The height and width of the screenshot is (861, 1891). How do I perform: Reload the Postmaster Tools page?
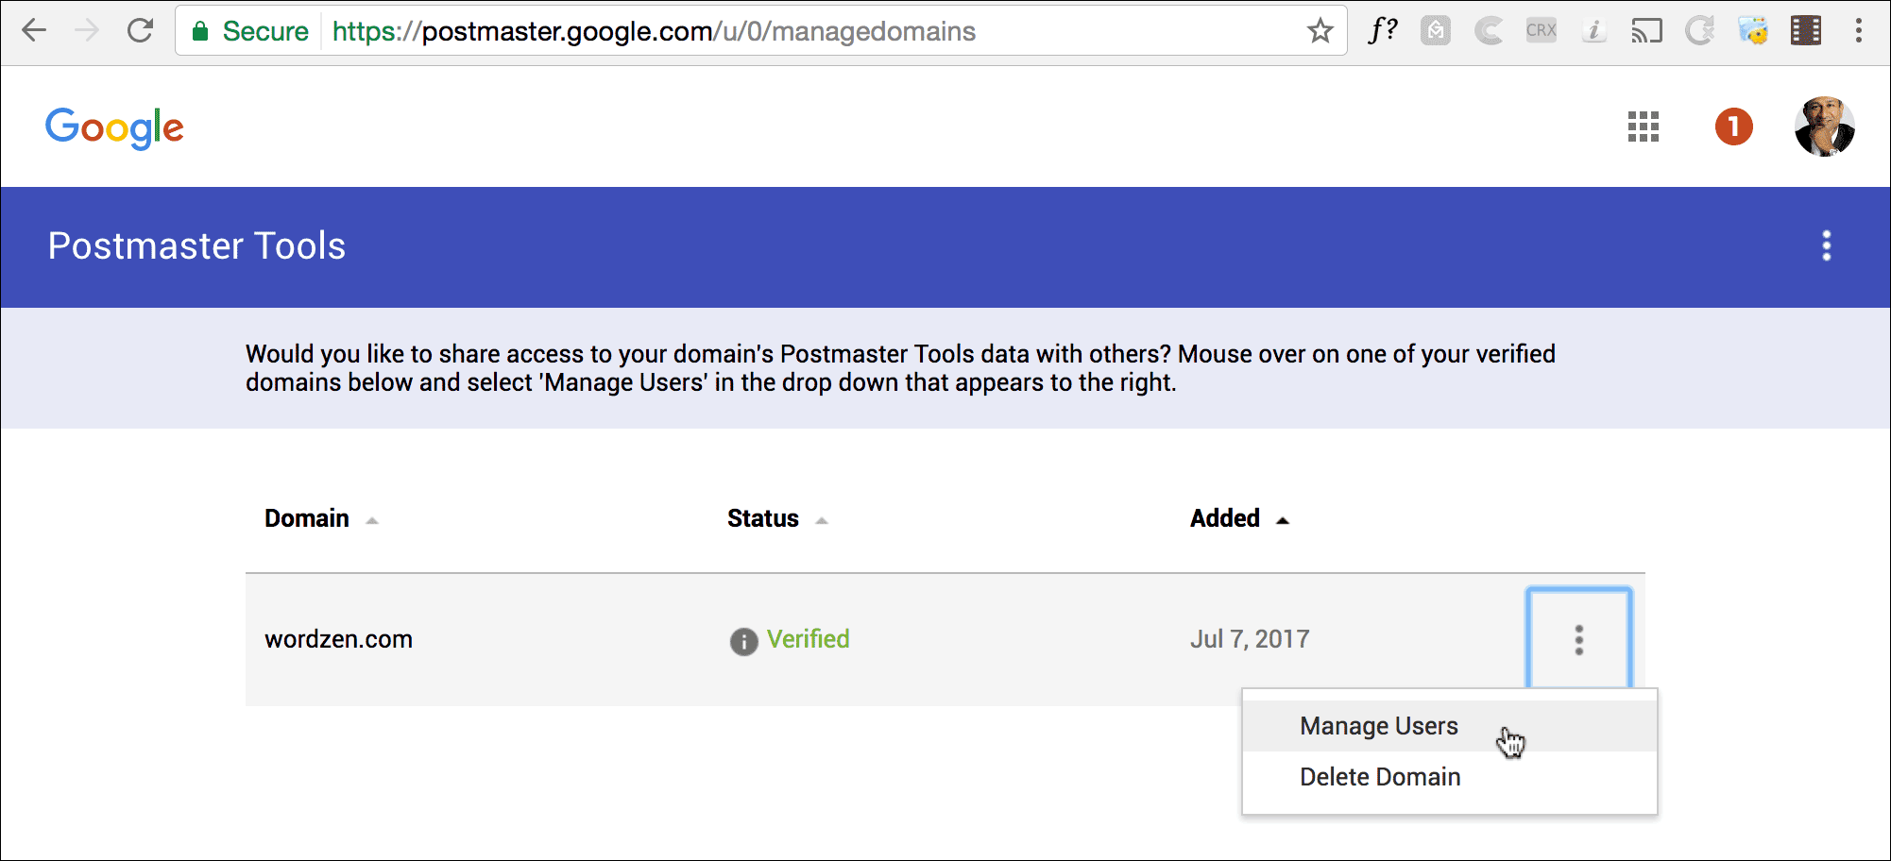click(140, 31)
